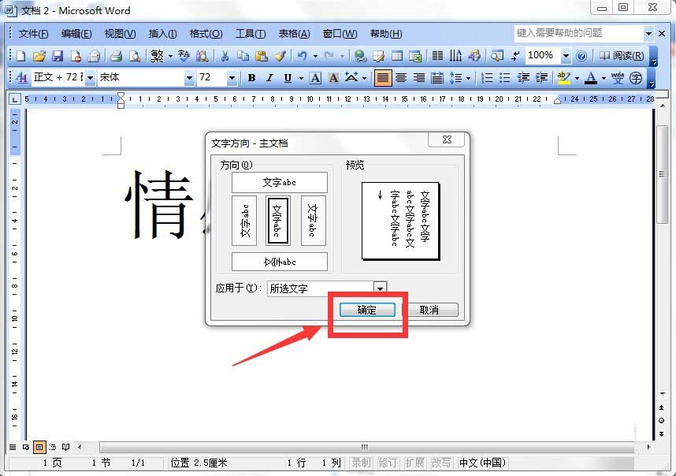The width and height of the screenshot is (676, 476).
Task: Click vertical scrollbar down arrow
Action: 662,394
